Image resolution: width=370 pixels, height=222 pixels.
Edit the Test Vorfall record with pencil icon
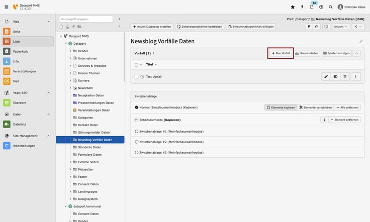click(x=326, y=76)
